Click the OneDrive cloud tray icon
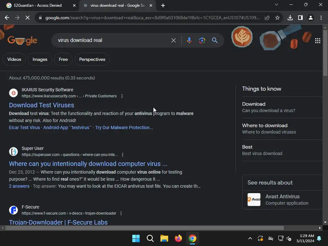Viewport: 328px width, 246px height. coord(270,238)
